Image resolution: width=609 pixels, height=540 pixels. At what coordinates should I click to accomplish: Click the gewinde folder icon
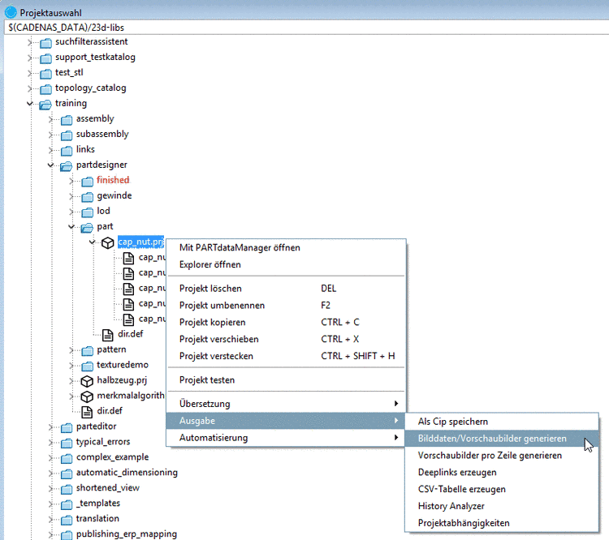[x=88, y=196]
